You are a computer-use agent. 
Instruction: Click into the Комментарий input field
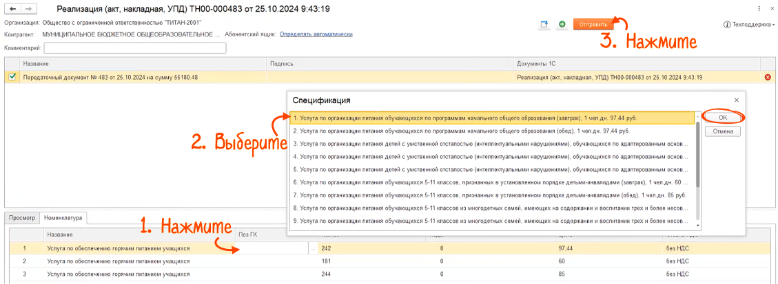pyautogui.click(x=135, y=48)
